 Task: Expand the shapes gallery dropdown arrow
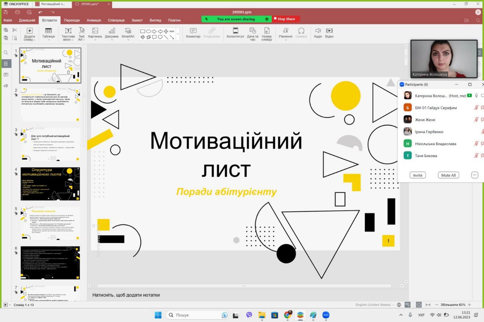[178, 34]
